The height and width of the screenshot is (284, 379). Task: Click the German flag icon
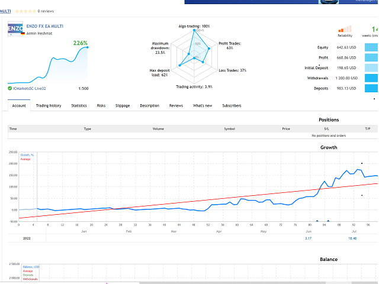[x=23, y=34]
